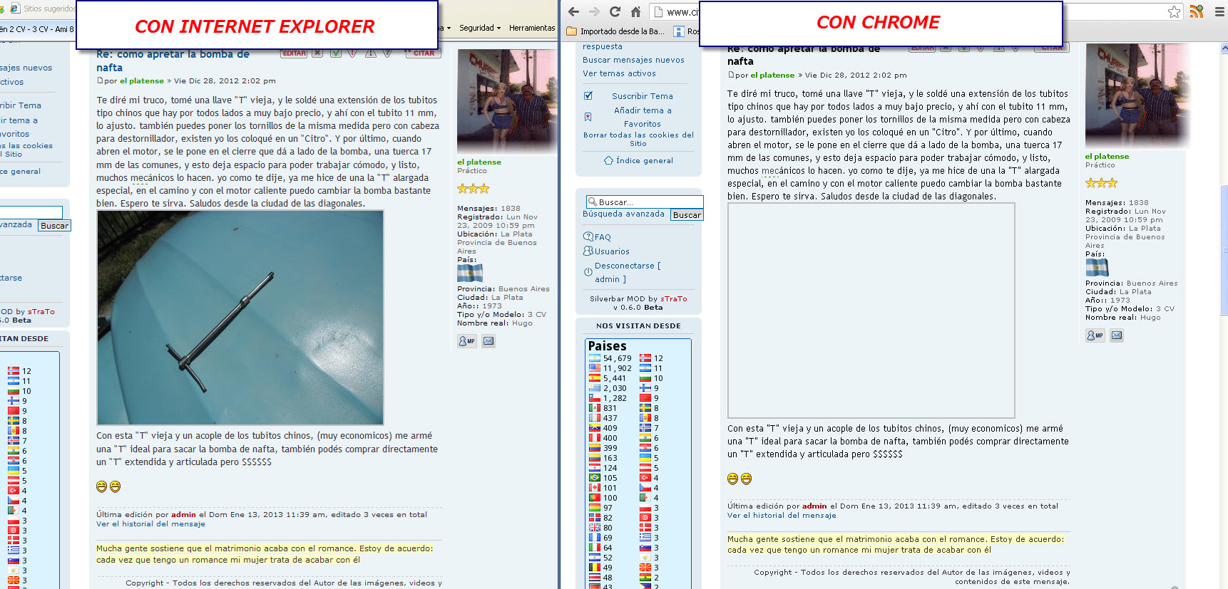Click 'Mensajes: 1838' in Chrome profile panel

(1117, 203)
